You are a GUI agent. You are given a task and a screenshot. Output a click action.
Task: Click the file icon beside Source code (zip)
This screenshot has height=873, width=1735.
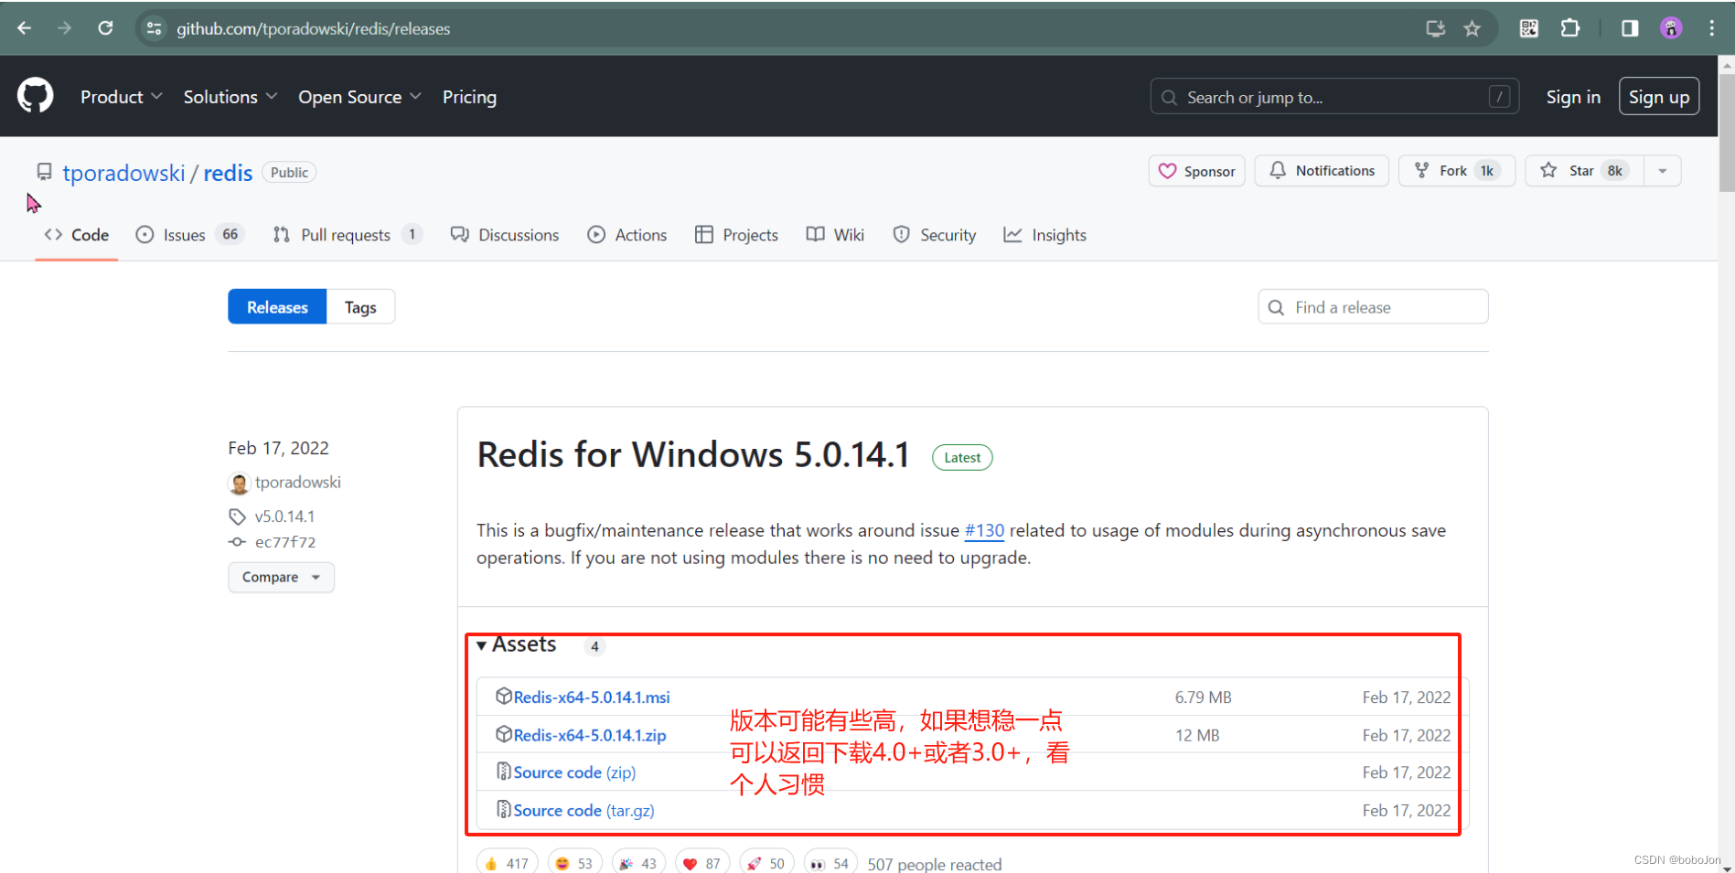(503, 772)
